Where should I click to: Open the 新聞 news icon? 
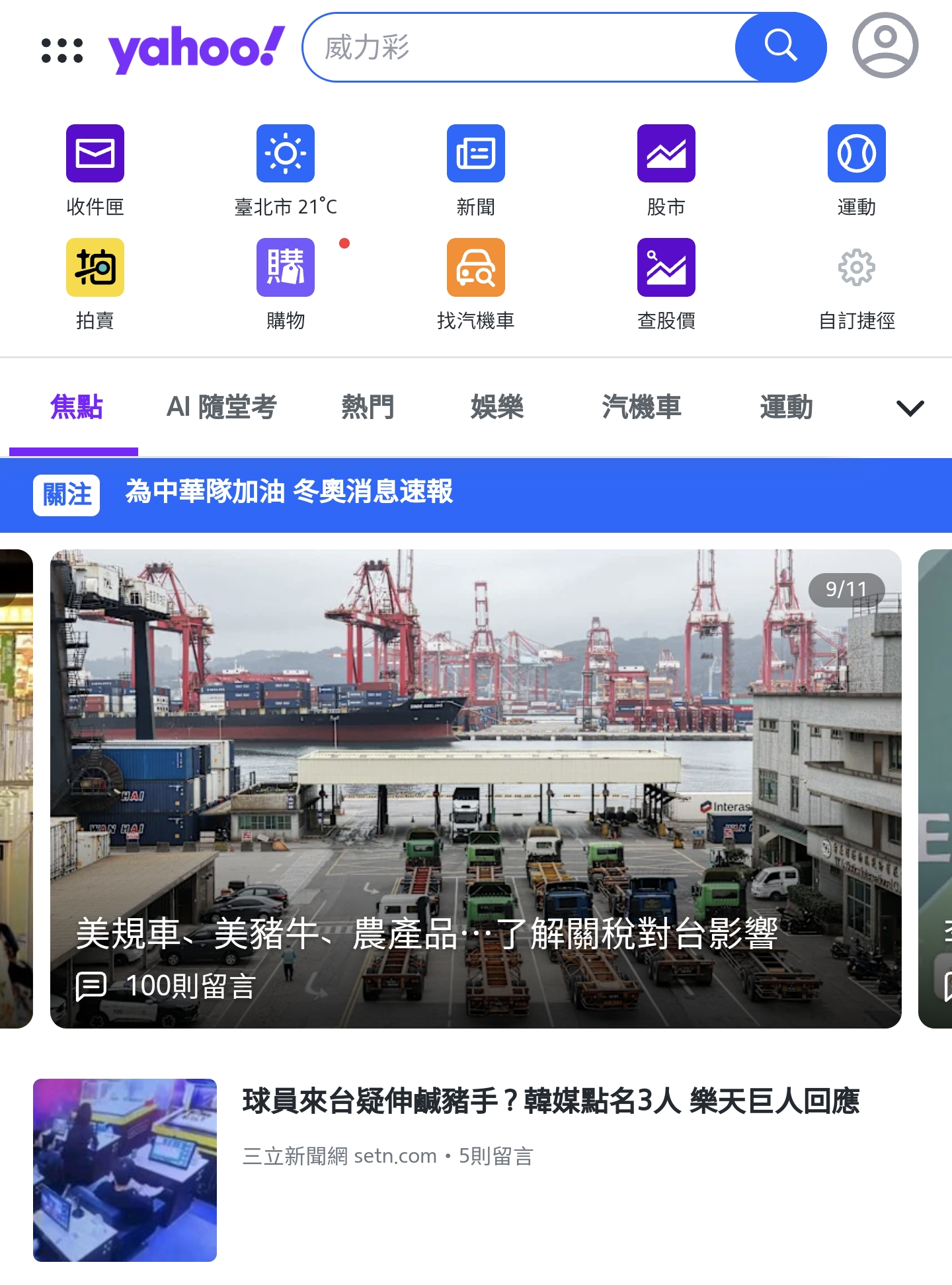[476, 153]
